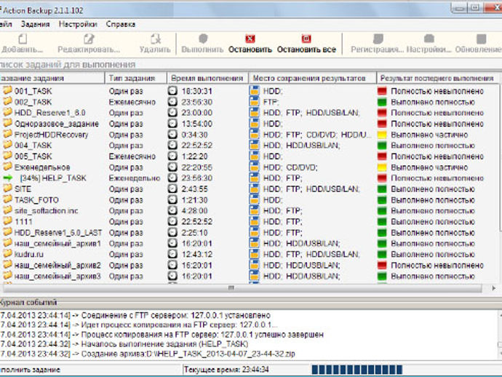Click the log entry Идет процесс копирования

coord(139,325)
